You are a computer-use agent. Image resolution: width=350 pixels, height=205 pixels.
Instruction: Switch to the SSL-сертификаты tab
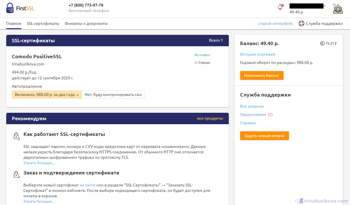43,23
